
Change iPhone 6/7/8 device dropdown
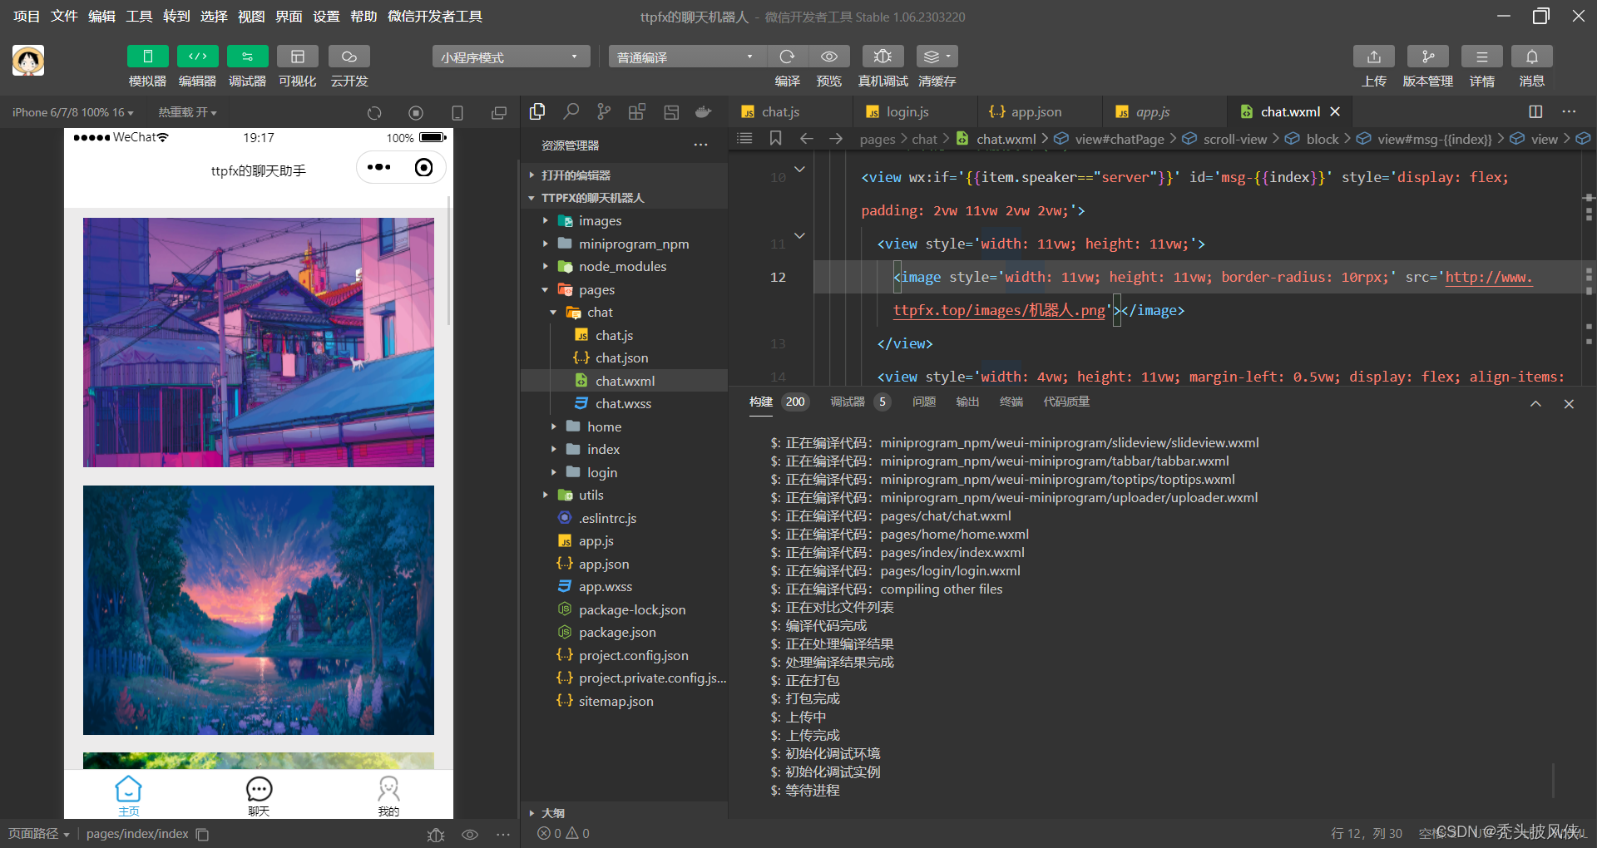[x=72, y=112]
